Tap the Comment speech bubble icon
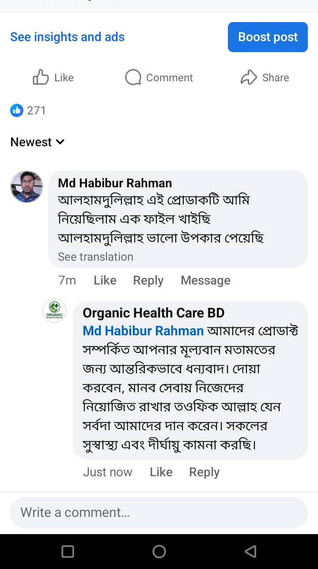The height and width of the screenshot is (569, 318). click(x=133, y=78)
